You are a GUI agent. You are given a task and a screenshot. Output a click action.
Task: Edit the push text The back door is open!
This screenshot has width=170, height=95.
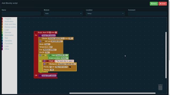click(65, 61)
